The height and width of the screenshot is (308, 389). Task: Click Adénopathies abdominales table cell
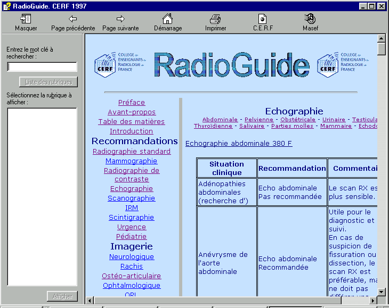point(227,192)
